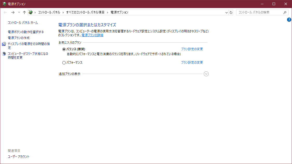Open コントロール パネル ホーム link
Viewport: 292px width, 164px height.
tap(23, 23)
